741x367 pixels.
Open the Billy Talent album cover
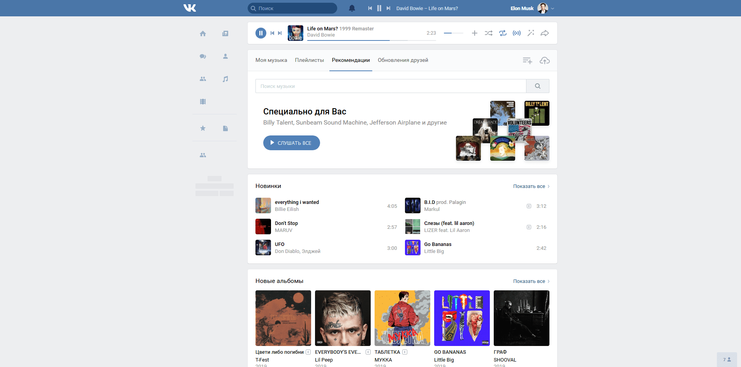tap(537, 113)
